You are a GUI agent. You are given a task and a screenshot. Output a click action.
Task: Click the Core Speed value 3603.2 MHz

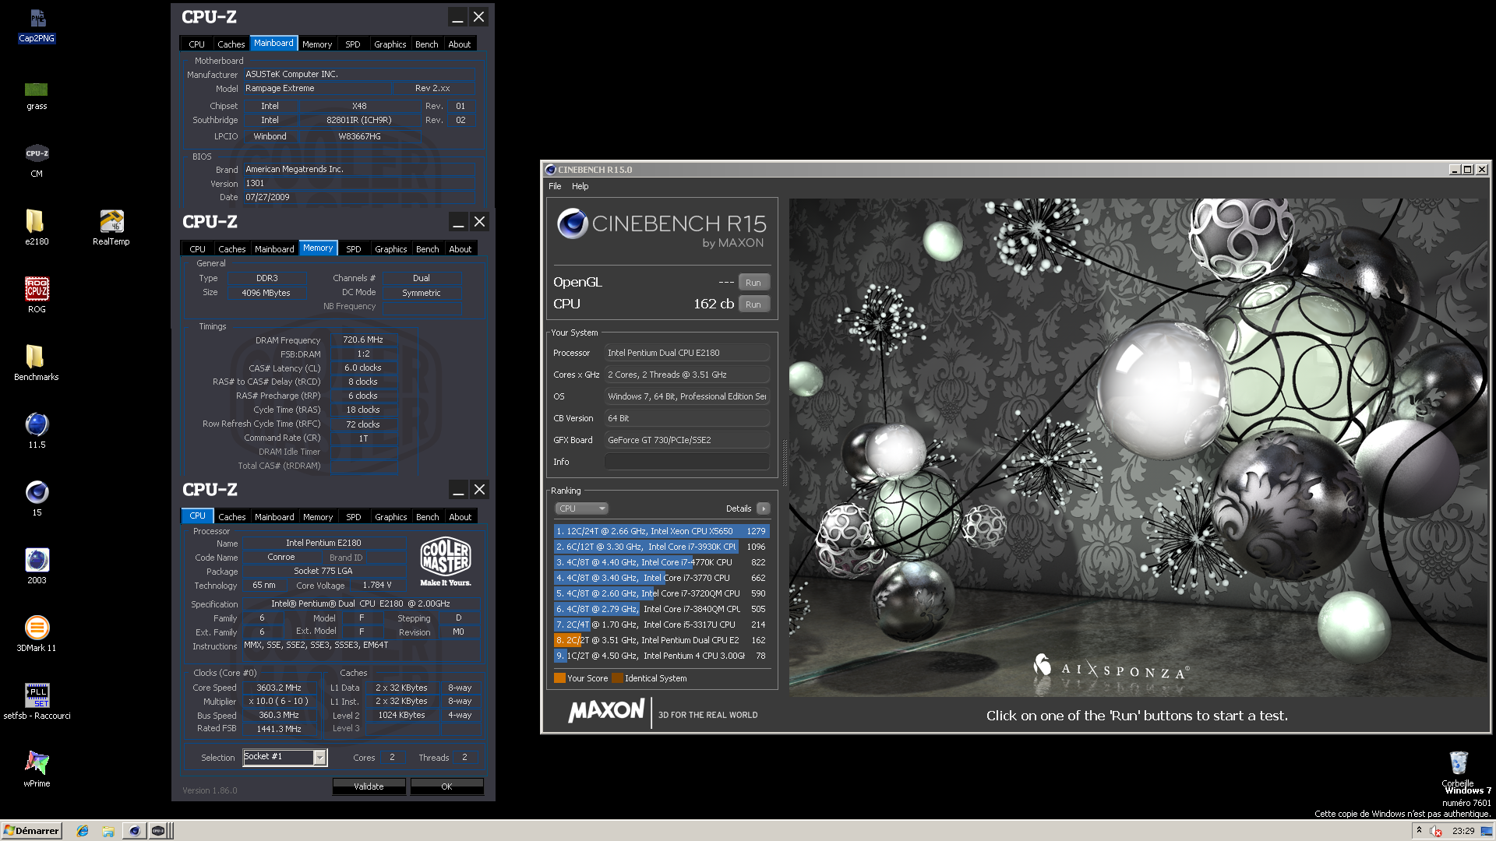point(279,688)
